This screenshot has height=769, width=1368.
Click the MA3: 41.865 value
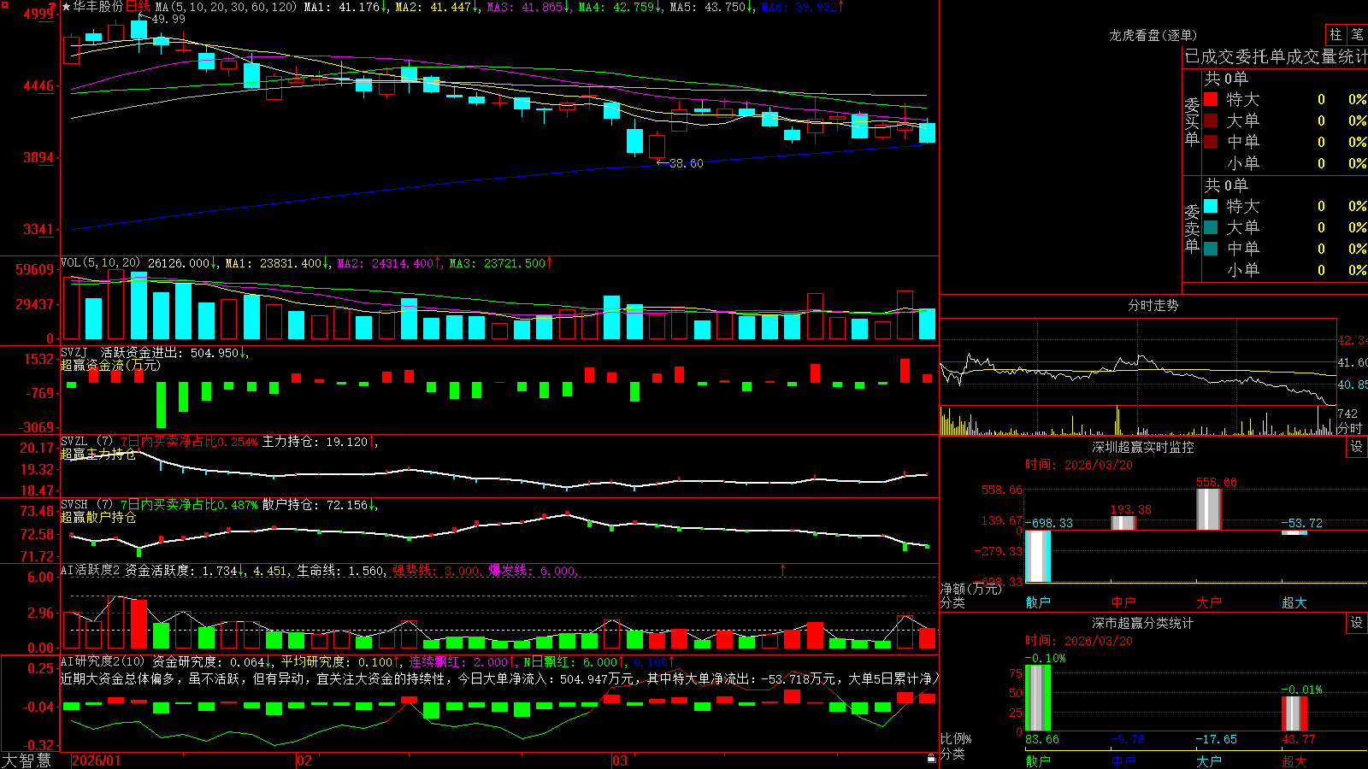point(528,7)
